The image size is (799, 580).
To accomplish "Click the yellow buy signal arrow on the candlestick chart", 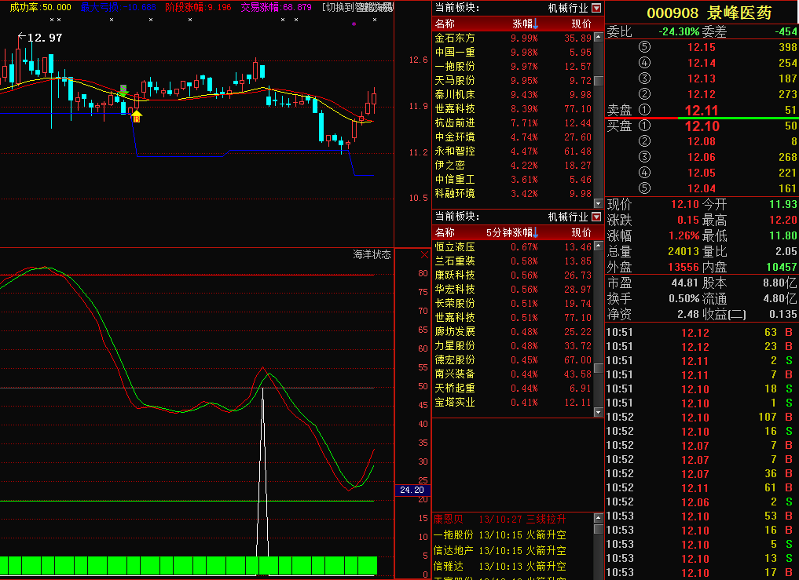I will point(136,117).
